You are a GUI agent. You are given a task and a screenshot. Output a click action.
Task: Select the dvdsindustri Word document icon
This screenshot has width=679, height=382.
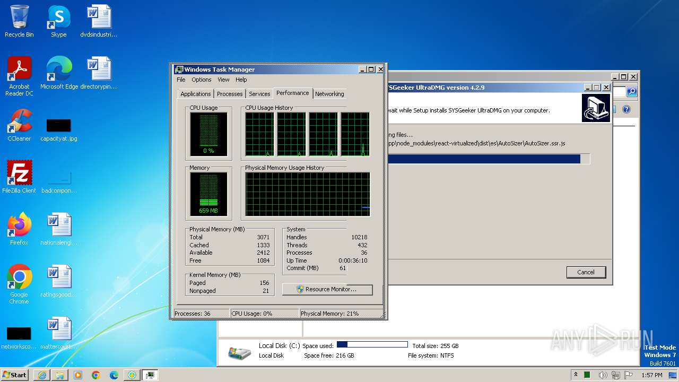point(99,21)
